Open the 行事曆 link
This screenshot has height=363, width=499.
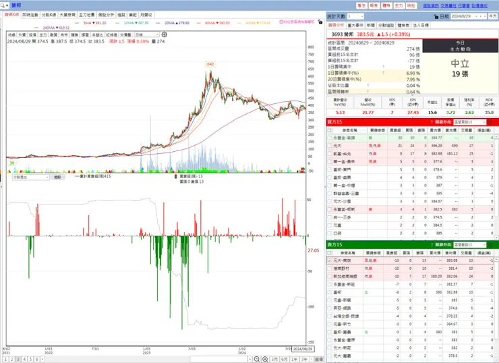(464, 5)
